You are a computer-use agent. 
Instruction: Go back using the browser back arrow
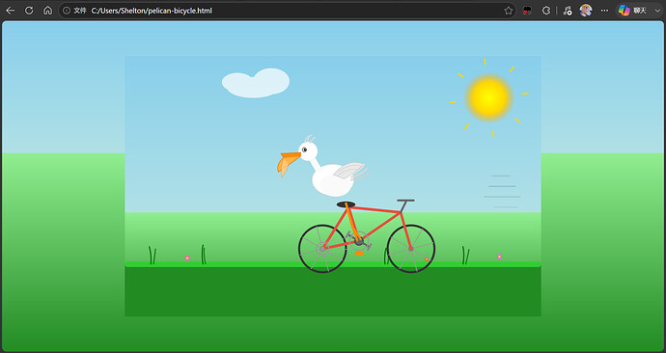click(11, 11)
